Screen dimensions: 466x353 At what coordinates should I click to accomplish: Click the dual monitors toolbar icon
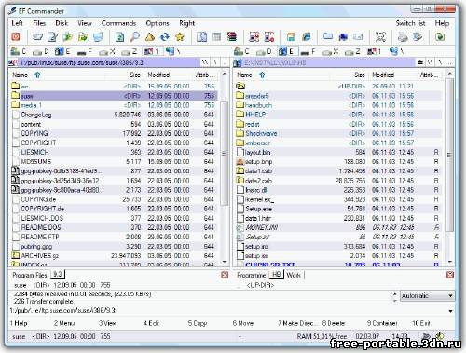(343, 37)
